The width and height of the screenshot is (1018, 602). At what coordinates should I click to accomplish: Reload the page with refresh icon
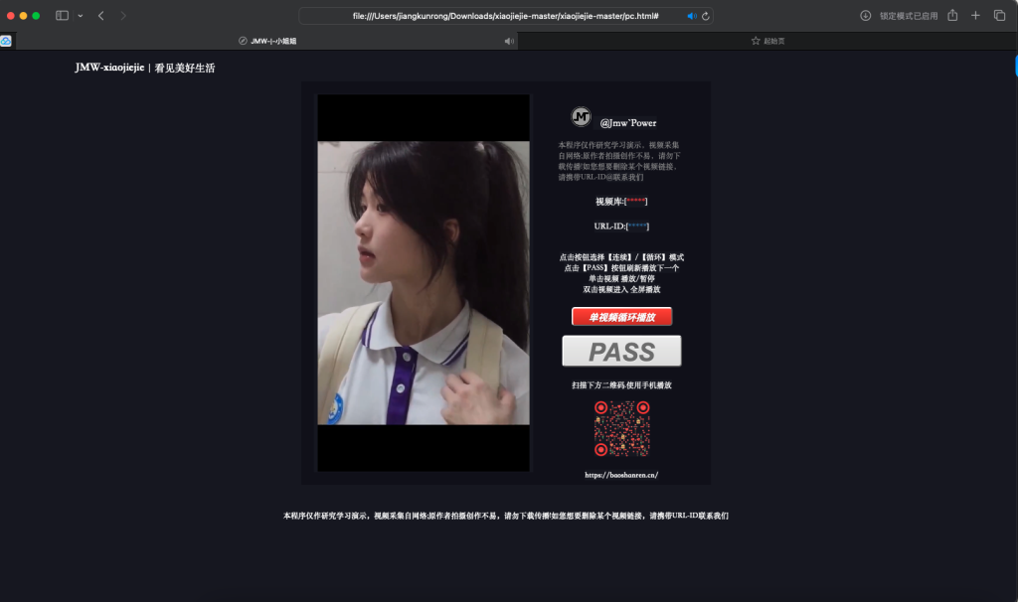click(706, 16)
